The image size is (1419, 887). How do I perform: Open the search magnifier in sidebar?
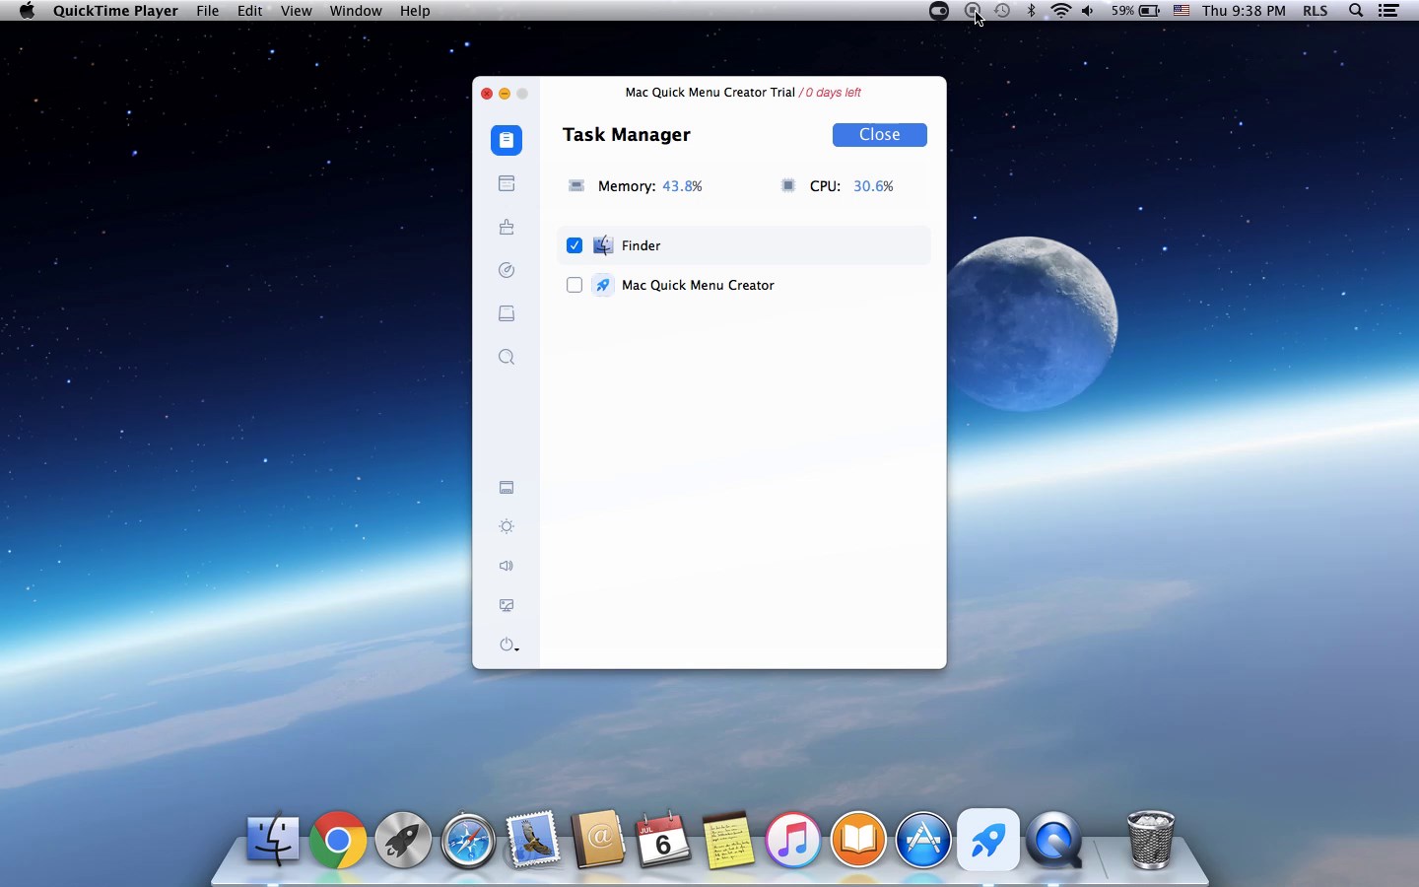tap(507, 358)
